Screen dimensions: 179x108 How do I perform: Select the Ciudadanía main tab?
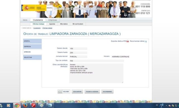pos(38,20)
